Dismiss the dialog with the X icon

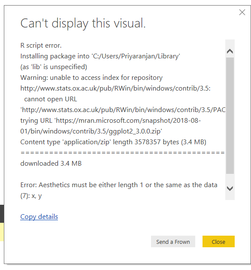(x=242, y=12)
